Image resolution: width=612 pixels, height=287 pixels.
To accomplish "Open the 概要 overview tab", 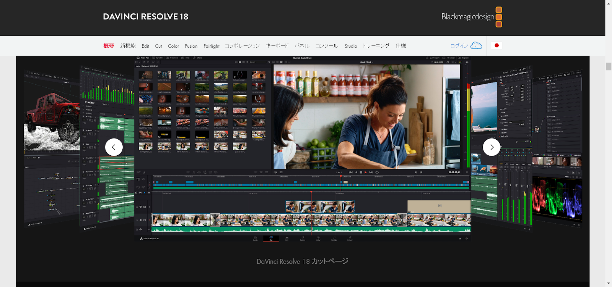I will [x=109, y=46].
